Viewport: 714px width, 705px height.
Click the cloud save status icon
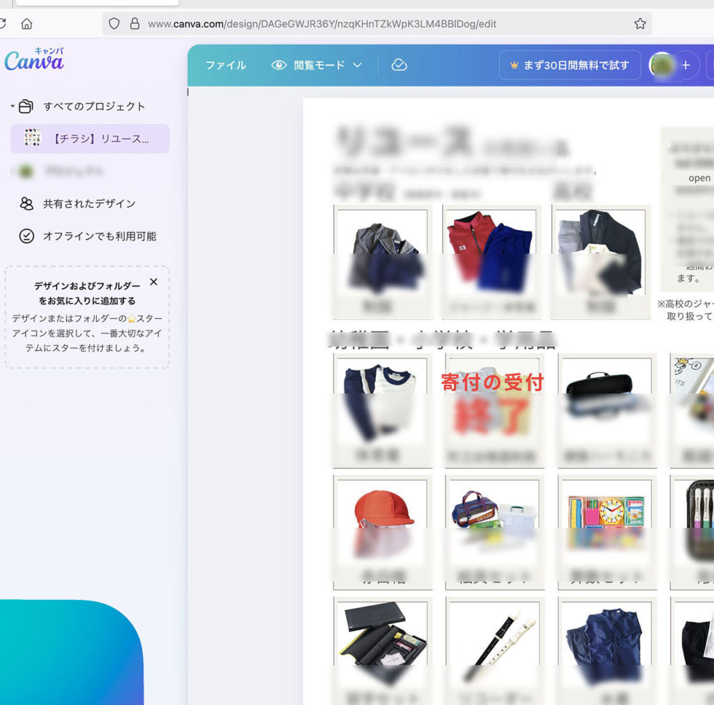(x=399, y=65)
